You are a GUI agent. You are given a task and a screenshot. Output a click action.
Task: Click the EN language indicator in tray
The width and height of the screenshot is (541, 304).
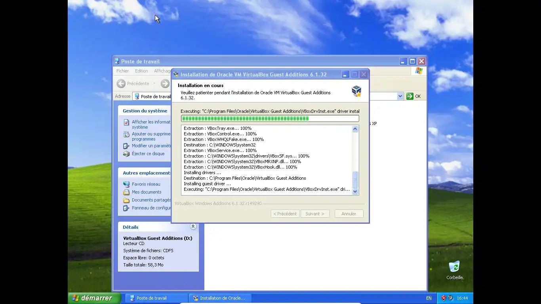[x=429, y=298]
